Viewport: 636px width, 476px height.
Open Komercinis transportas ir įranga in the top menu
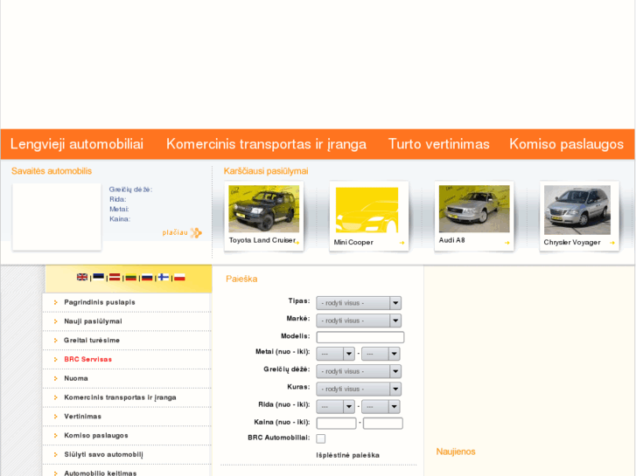point(266,144)
